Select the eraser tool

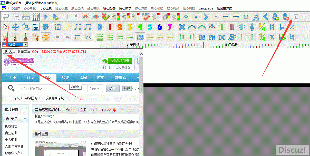[67, 27]
